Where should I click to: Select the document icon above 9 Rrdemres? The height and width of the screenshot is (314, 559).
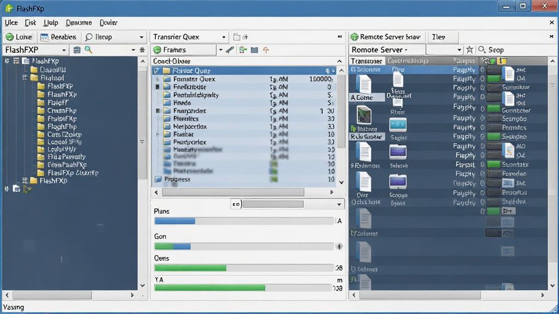pos(364,153)
